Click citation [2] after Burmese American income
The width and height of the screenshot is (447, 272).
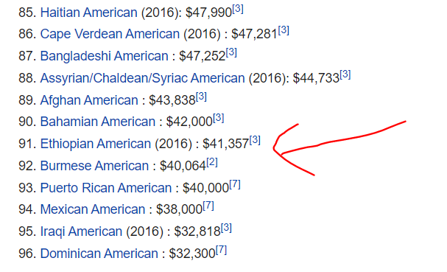click(x=212, y=163)
